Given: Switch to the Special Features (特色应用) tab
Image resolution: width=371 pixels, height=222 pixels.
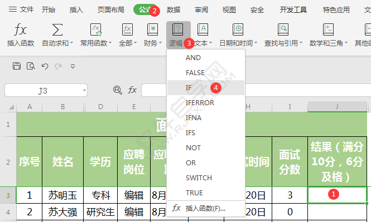Looking at the screenshot, I should click(336, 10).
